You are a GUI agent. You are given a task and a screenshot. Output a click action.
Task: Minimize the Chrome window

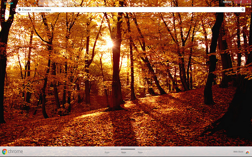pyautogui.click(x=236, y=2)
